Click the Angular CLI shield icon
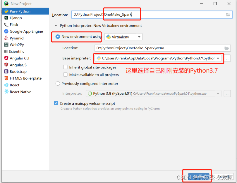The image size is (237, 183). [6, 58]
